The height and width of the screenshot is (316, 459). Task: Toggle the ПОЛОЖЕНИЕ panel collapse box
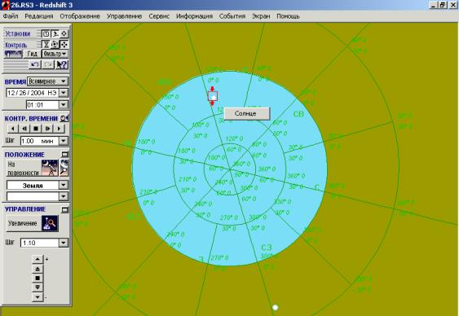[x=64, y=154]
